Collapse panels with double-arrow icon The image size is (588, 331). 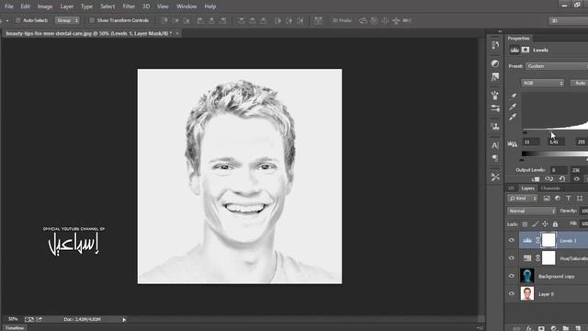coord(500,31)
